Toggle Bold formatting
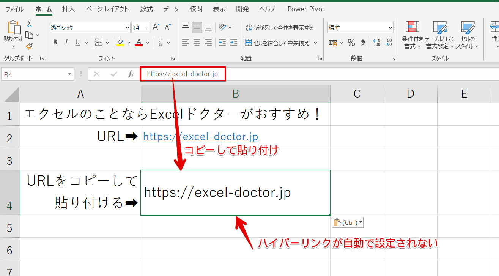 (x=55, y=42)
